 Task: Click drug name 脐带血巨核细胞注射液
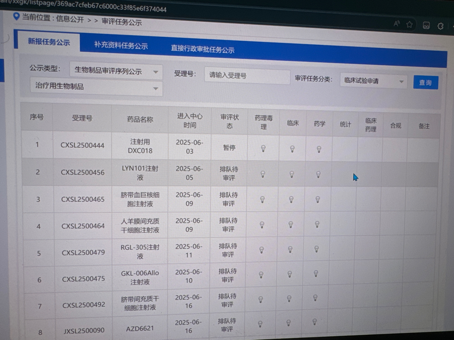coord(140,200)
